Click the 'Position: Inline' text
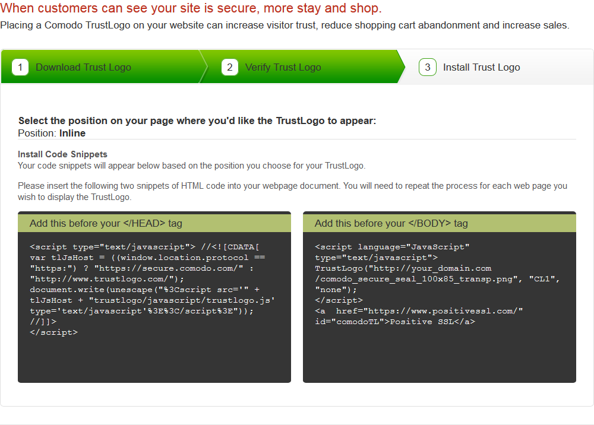 (52, 133)
